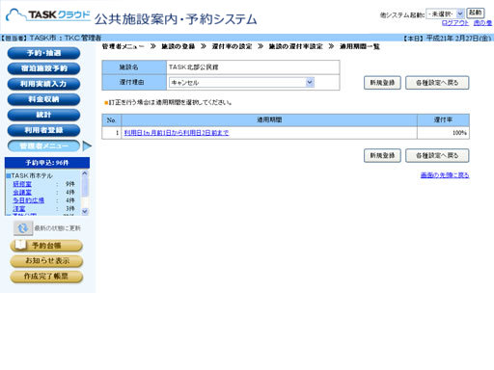
Task: Click the 適用期間 column header
Action: [x=269, y=119]
